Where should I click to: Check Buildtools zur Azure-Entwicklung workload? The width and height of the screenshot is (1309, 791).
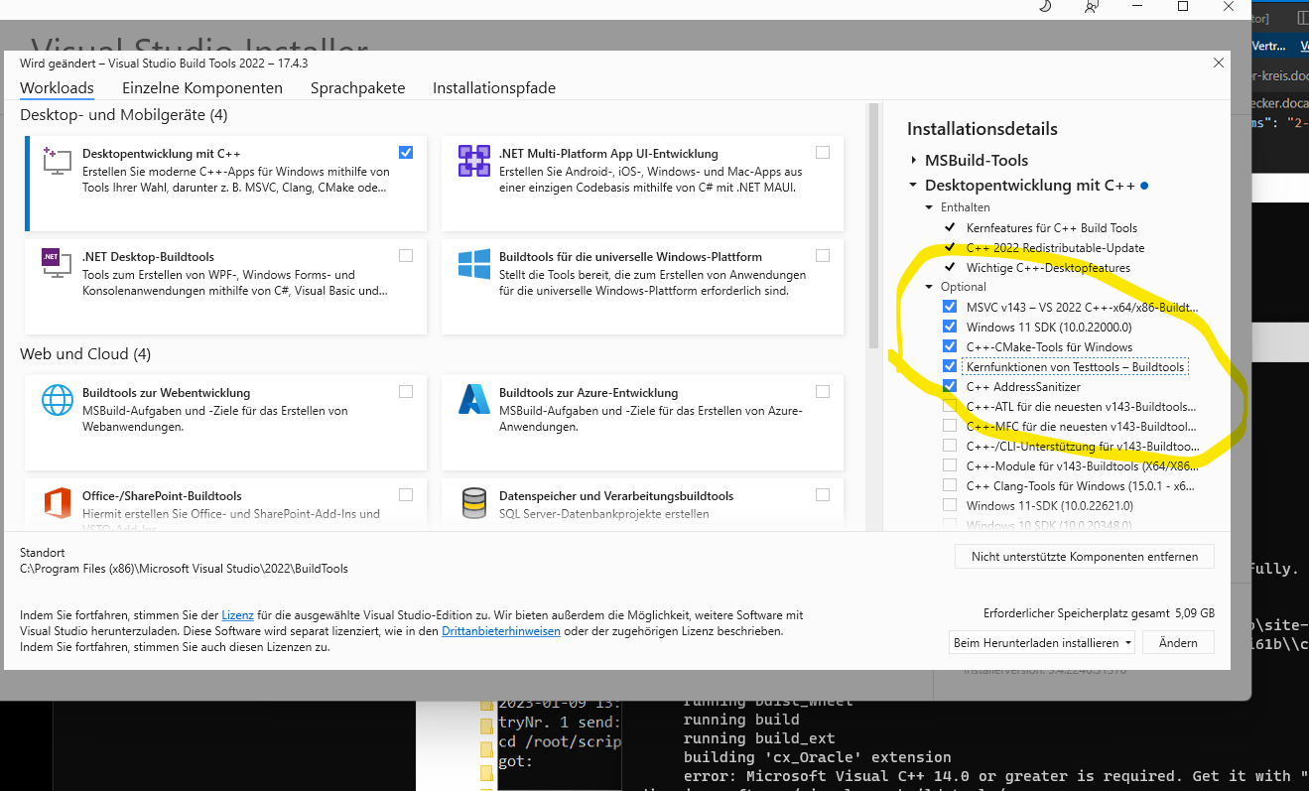pyautogui.click(x=823, y=391)
